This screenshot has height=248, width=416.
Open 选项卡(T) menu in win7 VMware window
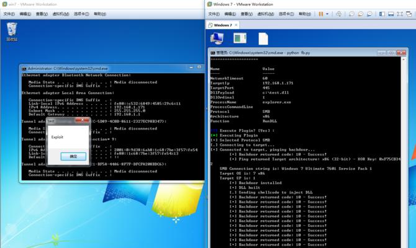pyautogui.click(x=81, y=14)
